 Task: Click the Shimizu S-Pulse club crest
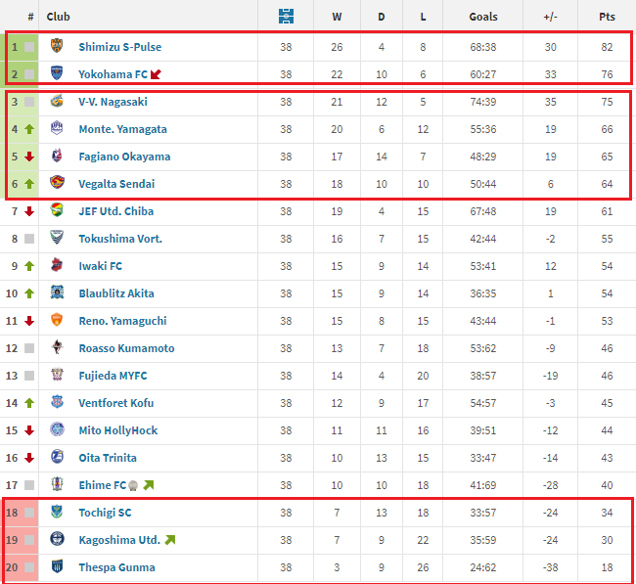pos(58,46)
